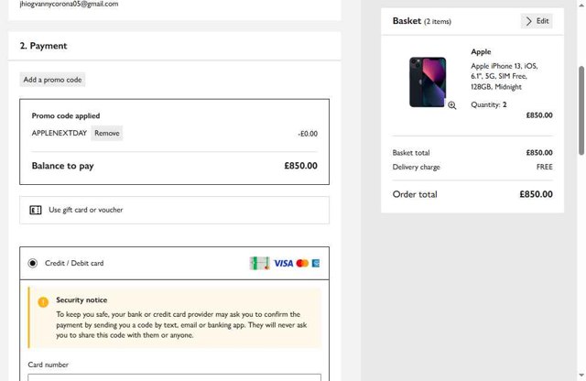Click the chevron arrow beside Edit
This screenshot has width=586, height=381.
pyautogui.click(x=528, y=21)
